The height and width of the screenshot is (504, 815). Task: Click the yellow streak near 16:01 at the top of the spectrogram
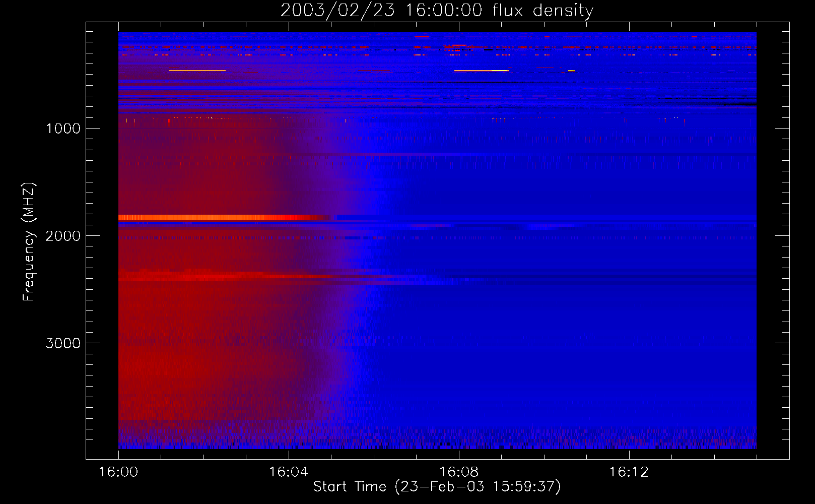pyautogui.click(x=197, y=71)
